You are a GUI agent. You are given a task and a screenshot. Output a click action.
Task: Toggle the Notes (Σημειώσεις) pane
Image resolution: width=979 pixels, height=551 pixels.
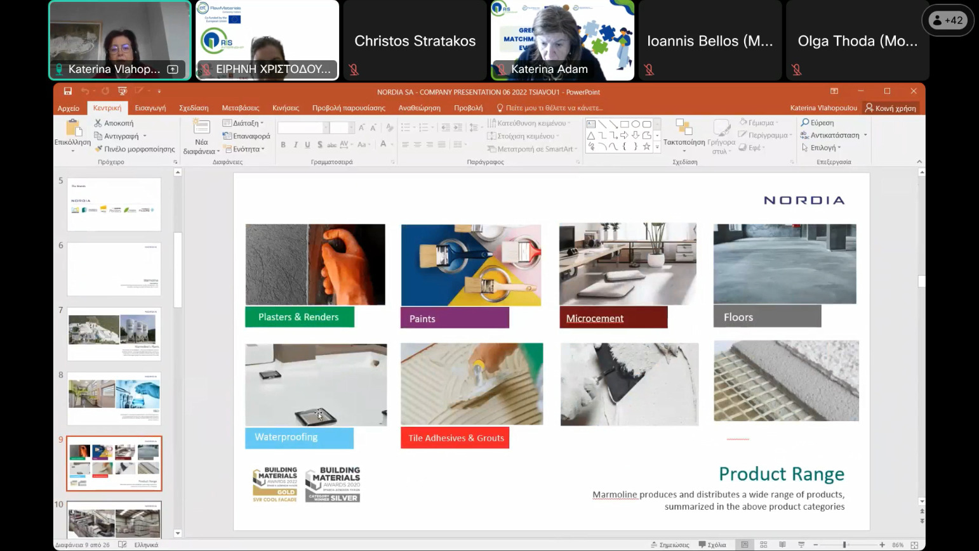point(670,545)
